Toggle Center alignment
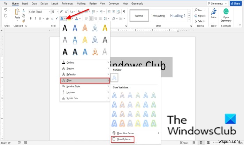Viewport: 244px width, 145px height. coord(91,19)
